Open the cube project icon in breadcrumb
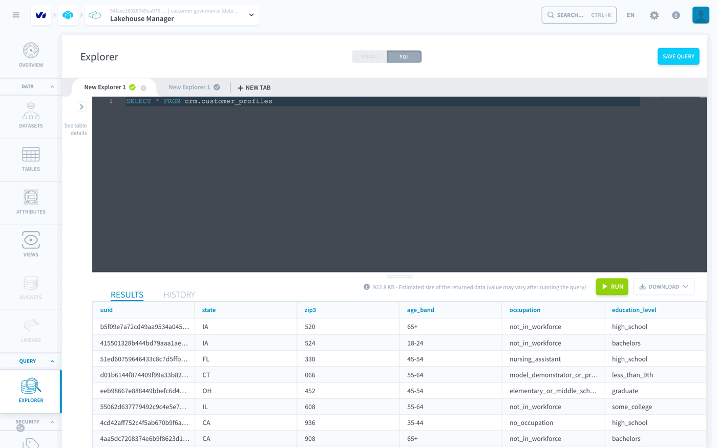This screenshot has width=717, height=448. coord(68,15)
